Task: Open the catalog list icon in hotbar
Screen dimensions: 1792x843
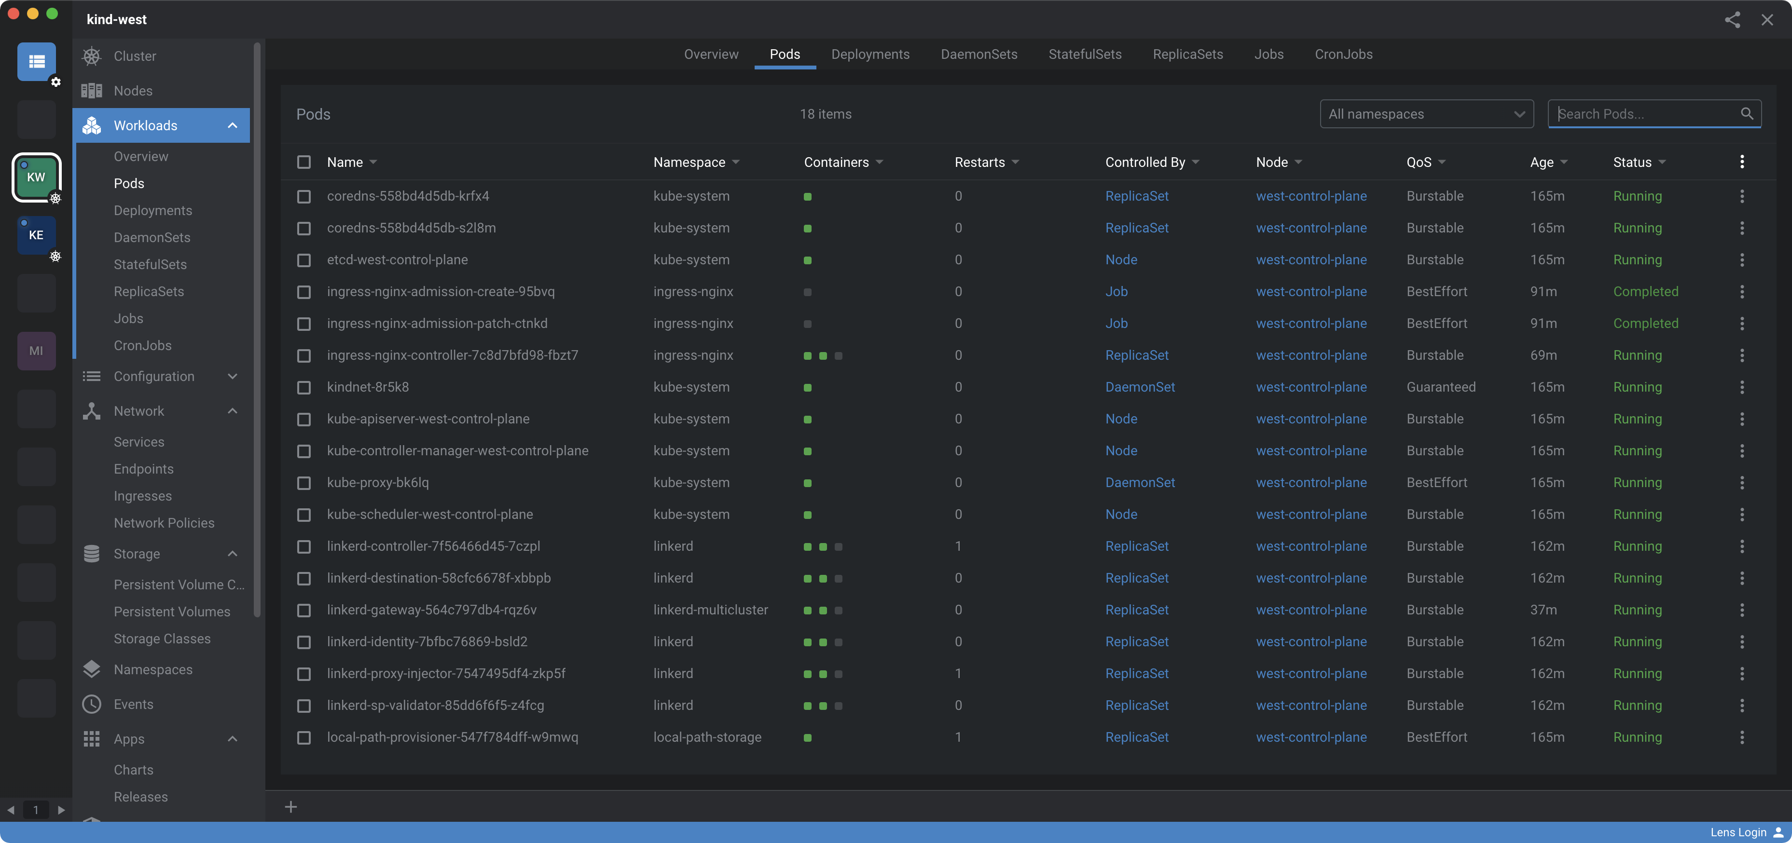Action: coord(36,61)
